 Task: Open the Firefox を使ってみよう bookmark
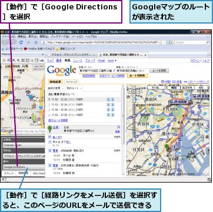pyautogui.click(x=39, y=49)
